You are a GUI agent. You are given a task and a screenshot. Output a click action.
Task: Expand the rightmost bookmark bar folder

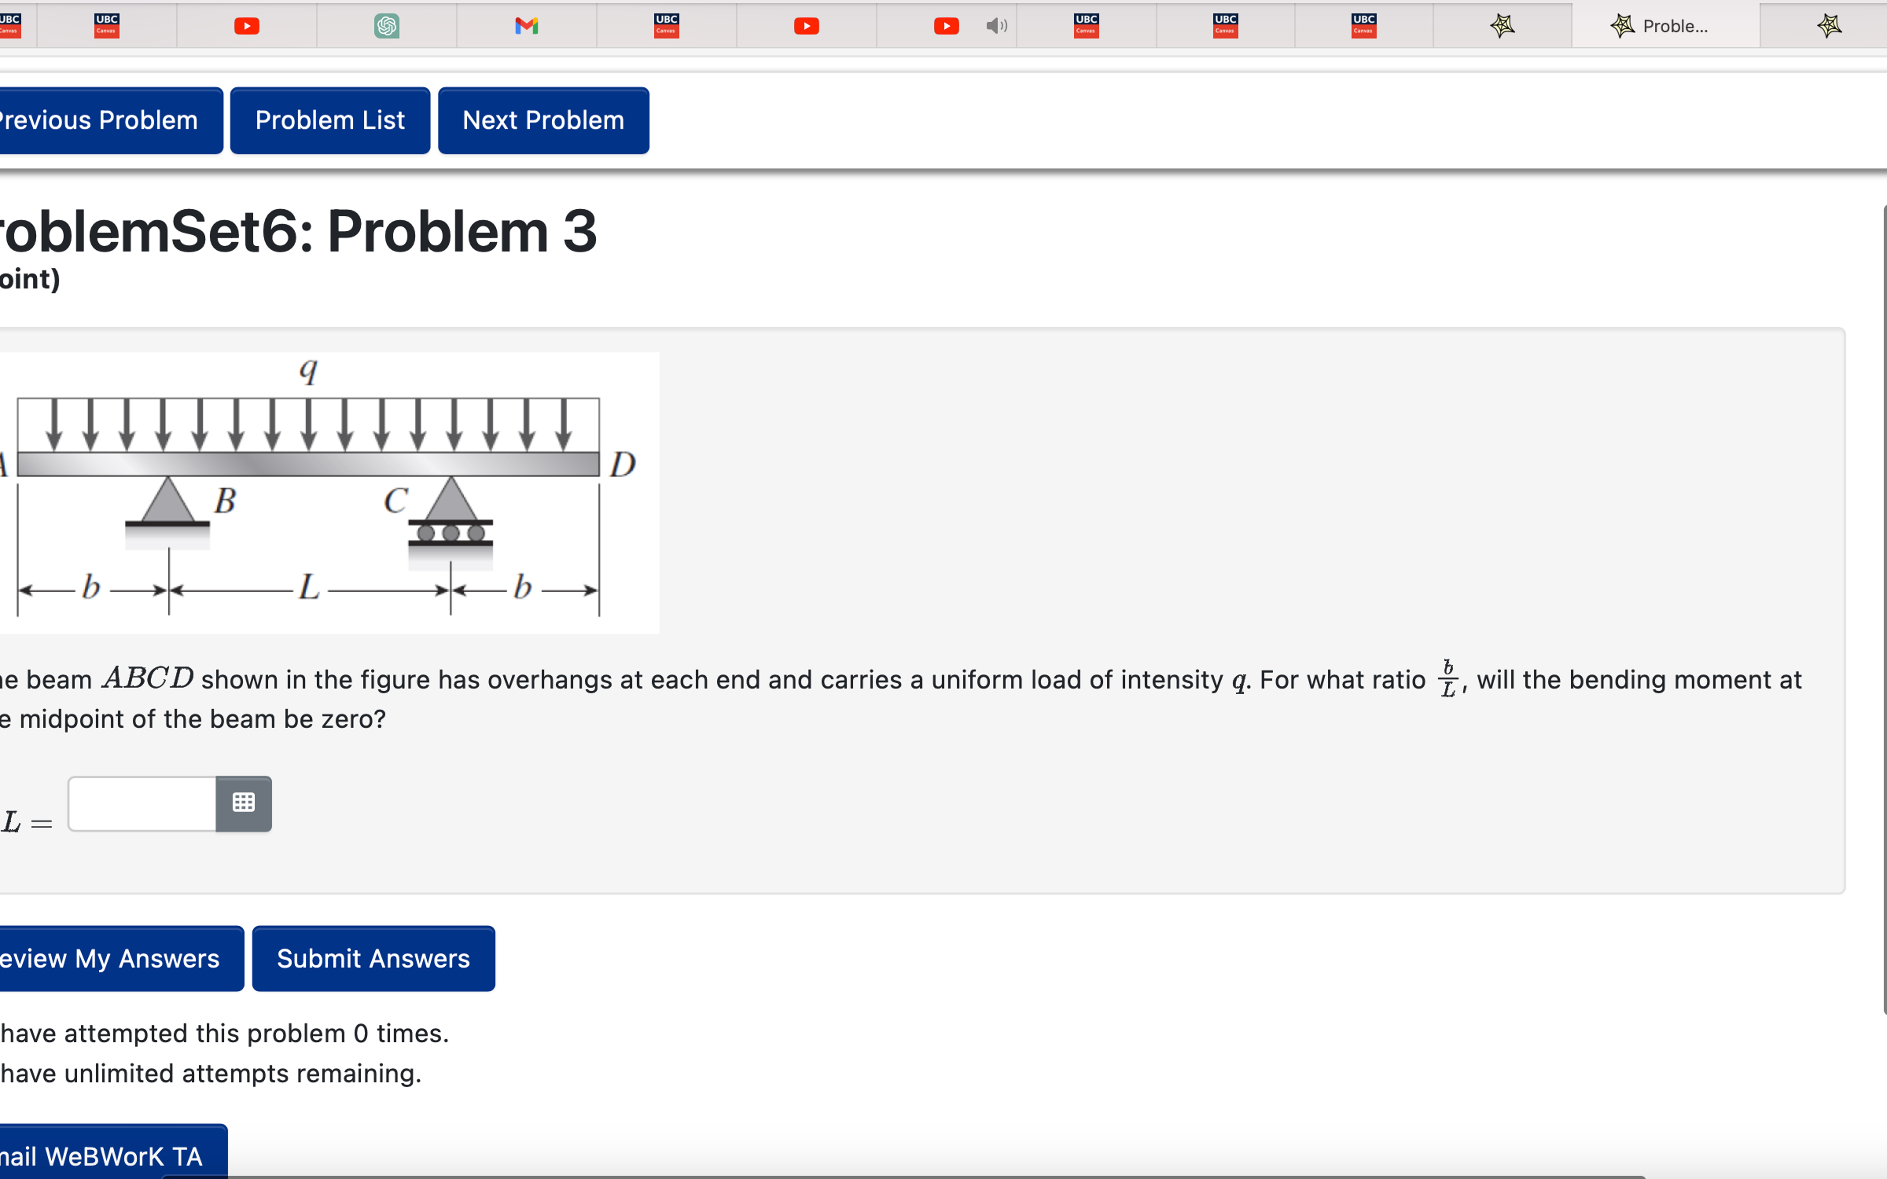[x=1830, y=26]
